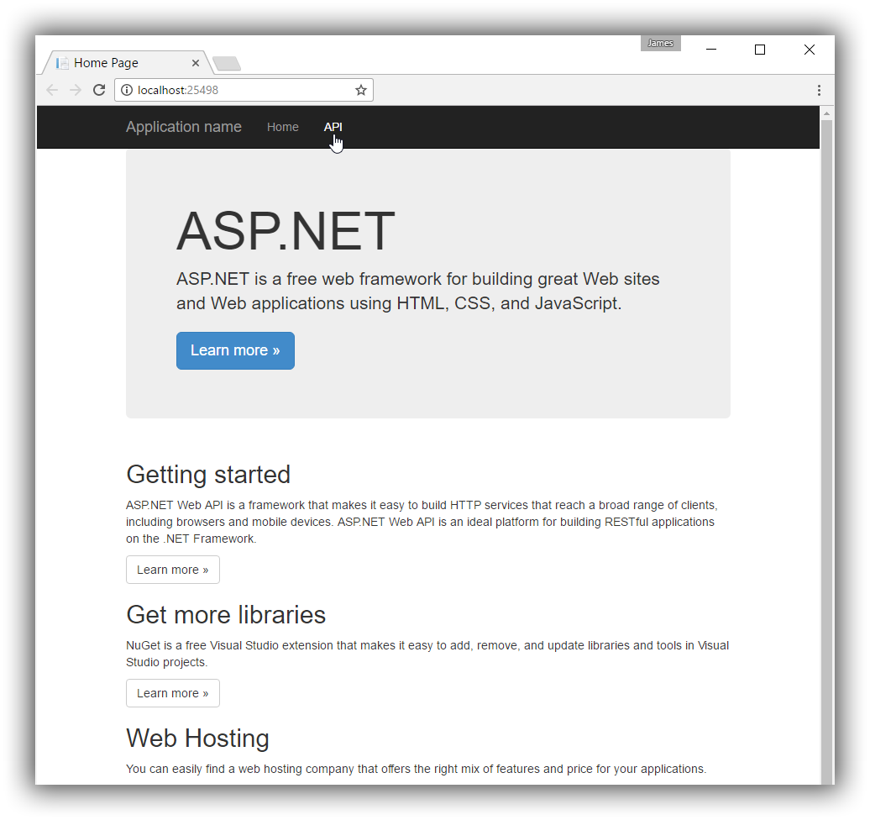
Task: Click the browser forward arrow
Action: (x=76, y=90)
